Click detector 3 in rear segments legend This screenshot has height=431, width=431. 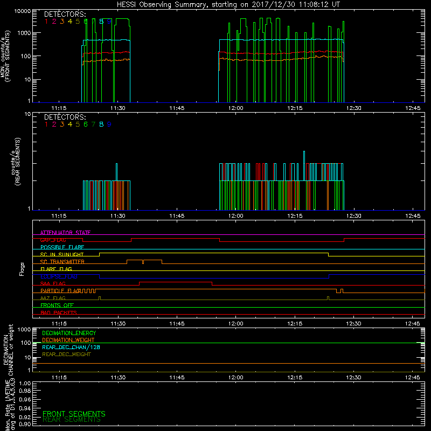pyautogui.click(x=62, y=124)
